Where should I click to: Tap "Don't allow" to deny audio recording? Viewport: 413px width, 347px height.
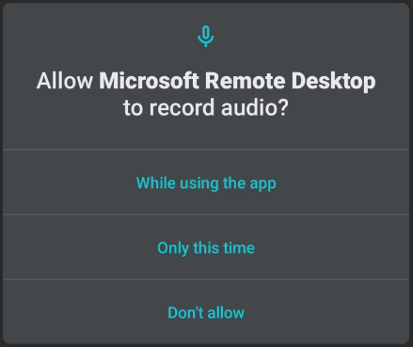click(x=206, y=312)
